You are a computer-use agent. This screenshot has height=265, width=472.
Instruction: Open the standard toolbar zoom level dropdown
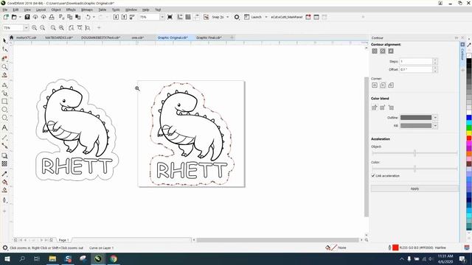pos(162,17)
